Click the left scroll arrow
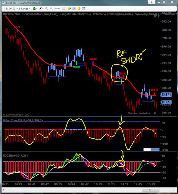Viewport: 178px width, 194px height. click(x=3, y=190)
